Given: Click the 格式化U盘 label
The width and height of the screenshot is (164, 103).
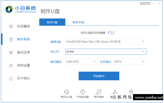Looking at the screenshot, I should click(x=66, y=97).
